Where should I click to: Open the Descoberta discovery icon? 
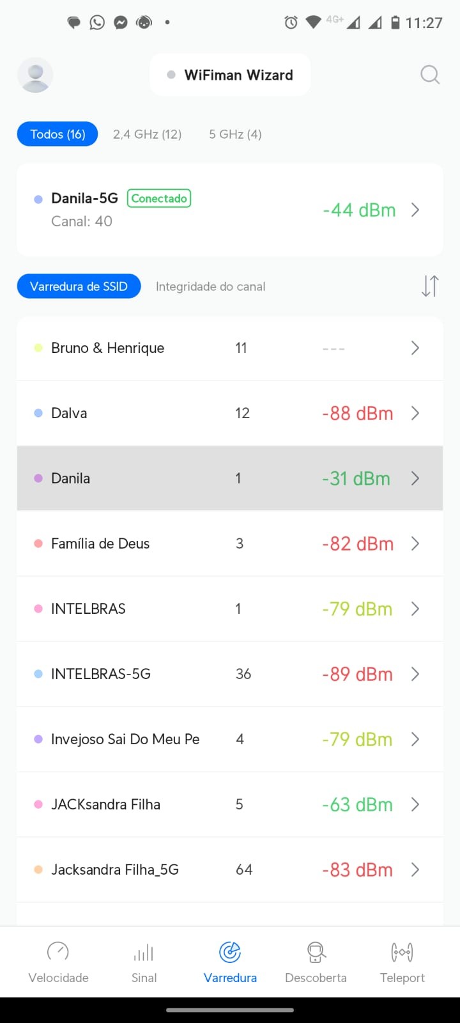(316, 952)
